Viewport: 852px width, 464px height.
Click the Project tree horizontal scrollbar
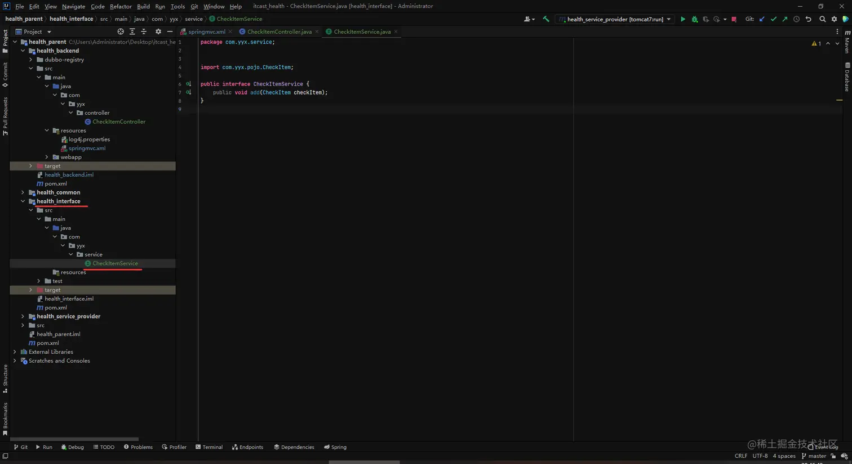(74, 439)
